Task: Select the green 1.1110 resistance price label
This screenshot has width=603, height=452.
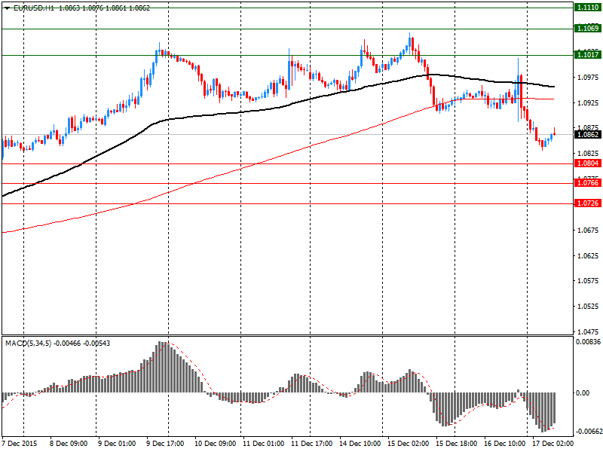Action: (x=588, y=8)
